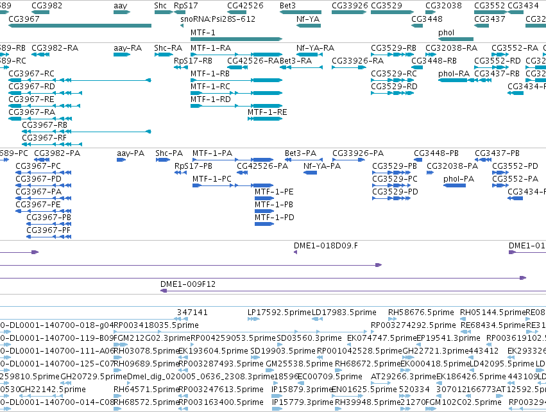The image size is (546, 412).
Task: Click transcript CG3437-RB label
Action: point(497,74)
